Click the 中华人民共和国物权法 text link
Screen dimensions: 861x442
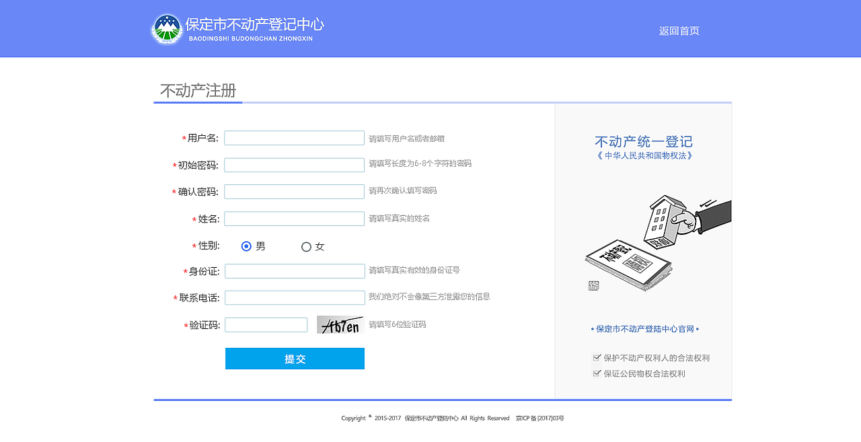[644, 155]
